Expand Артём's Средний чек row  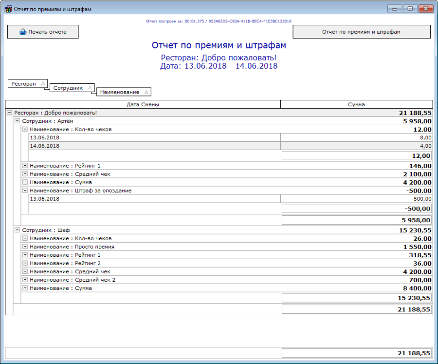tap(25, 174)
